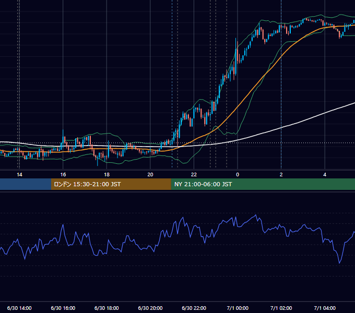Click the 0 hour label on chart axis
Viewport: 355px width, 313px height.
point(238,175)
